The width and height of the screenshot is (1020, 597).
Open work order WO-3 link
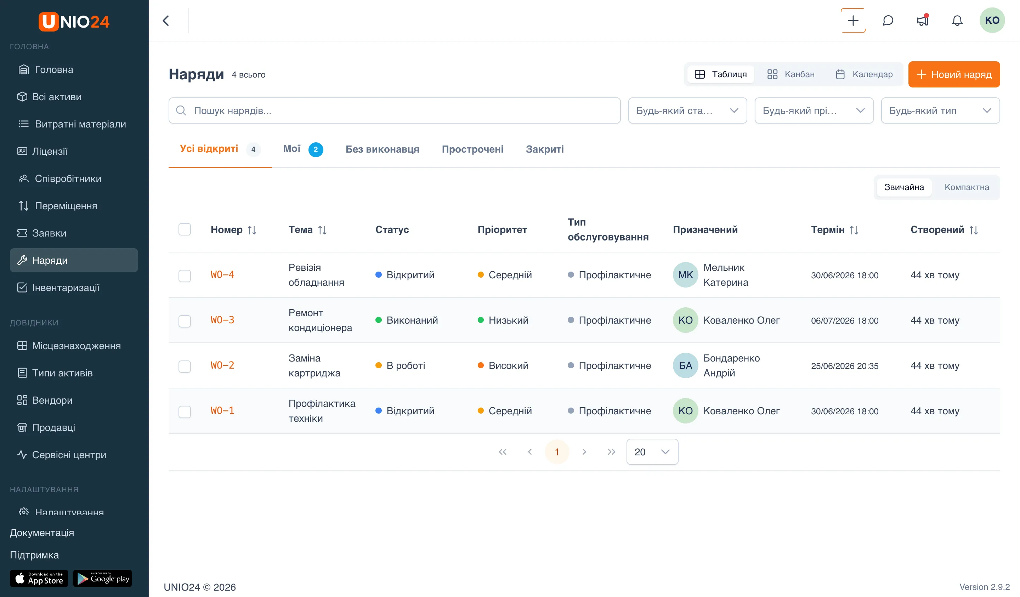pos(222,320)
